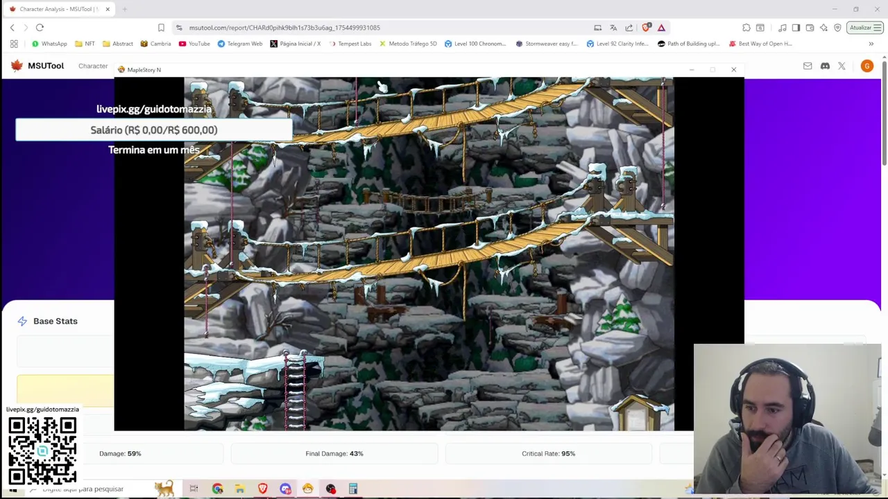
Task: Click the translate page icon
Action: (613, 28)
